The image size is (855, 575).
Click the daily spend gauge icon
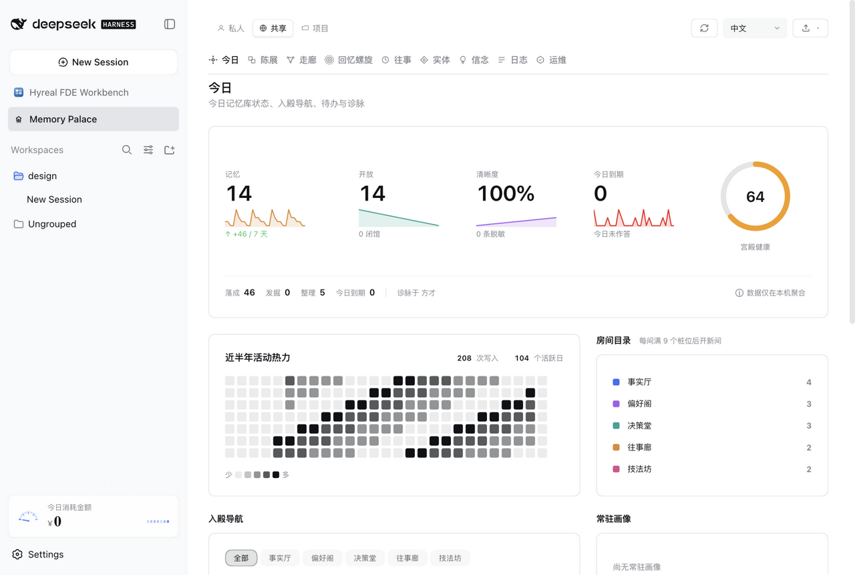point(28,516)
